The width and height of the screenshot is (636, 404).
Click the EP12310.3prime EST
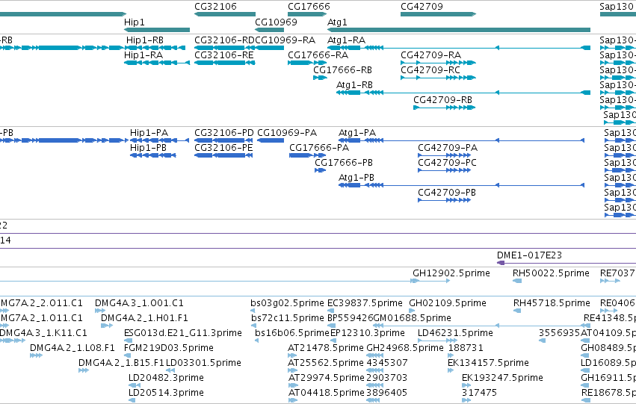pyautogui.click(x=333, y=341)
